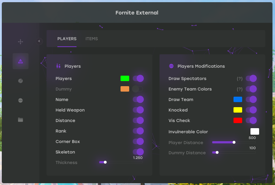Toggle the Name switch
The image size is (275, 185).
pyautogui.click(x=138, y=99)
